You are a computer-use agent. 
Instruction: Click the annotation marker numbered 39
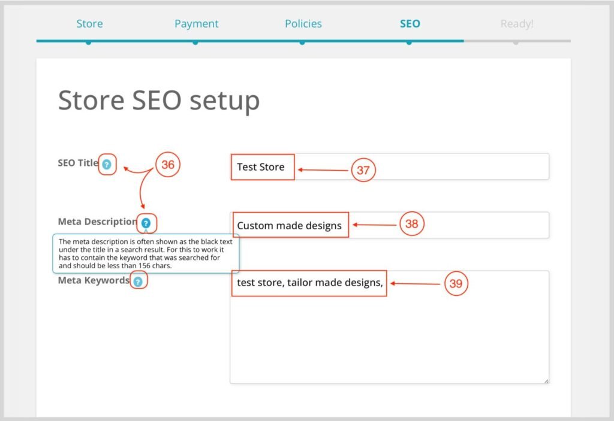[x=456, y=284]
